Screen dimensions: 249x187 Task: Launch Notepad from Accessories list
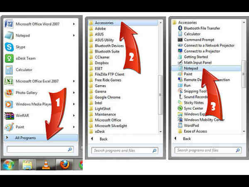pos(206,69)
